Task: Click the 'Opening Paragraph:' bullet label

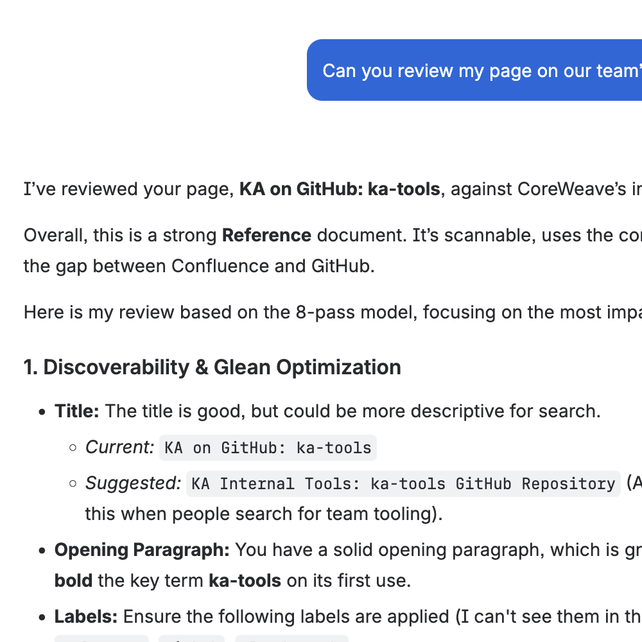Action: [142, 550]
